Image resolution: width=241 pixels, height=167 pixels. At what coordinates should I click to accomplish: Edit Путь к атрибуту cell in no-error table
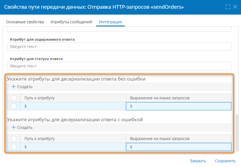point(73,106)
